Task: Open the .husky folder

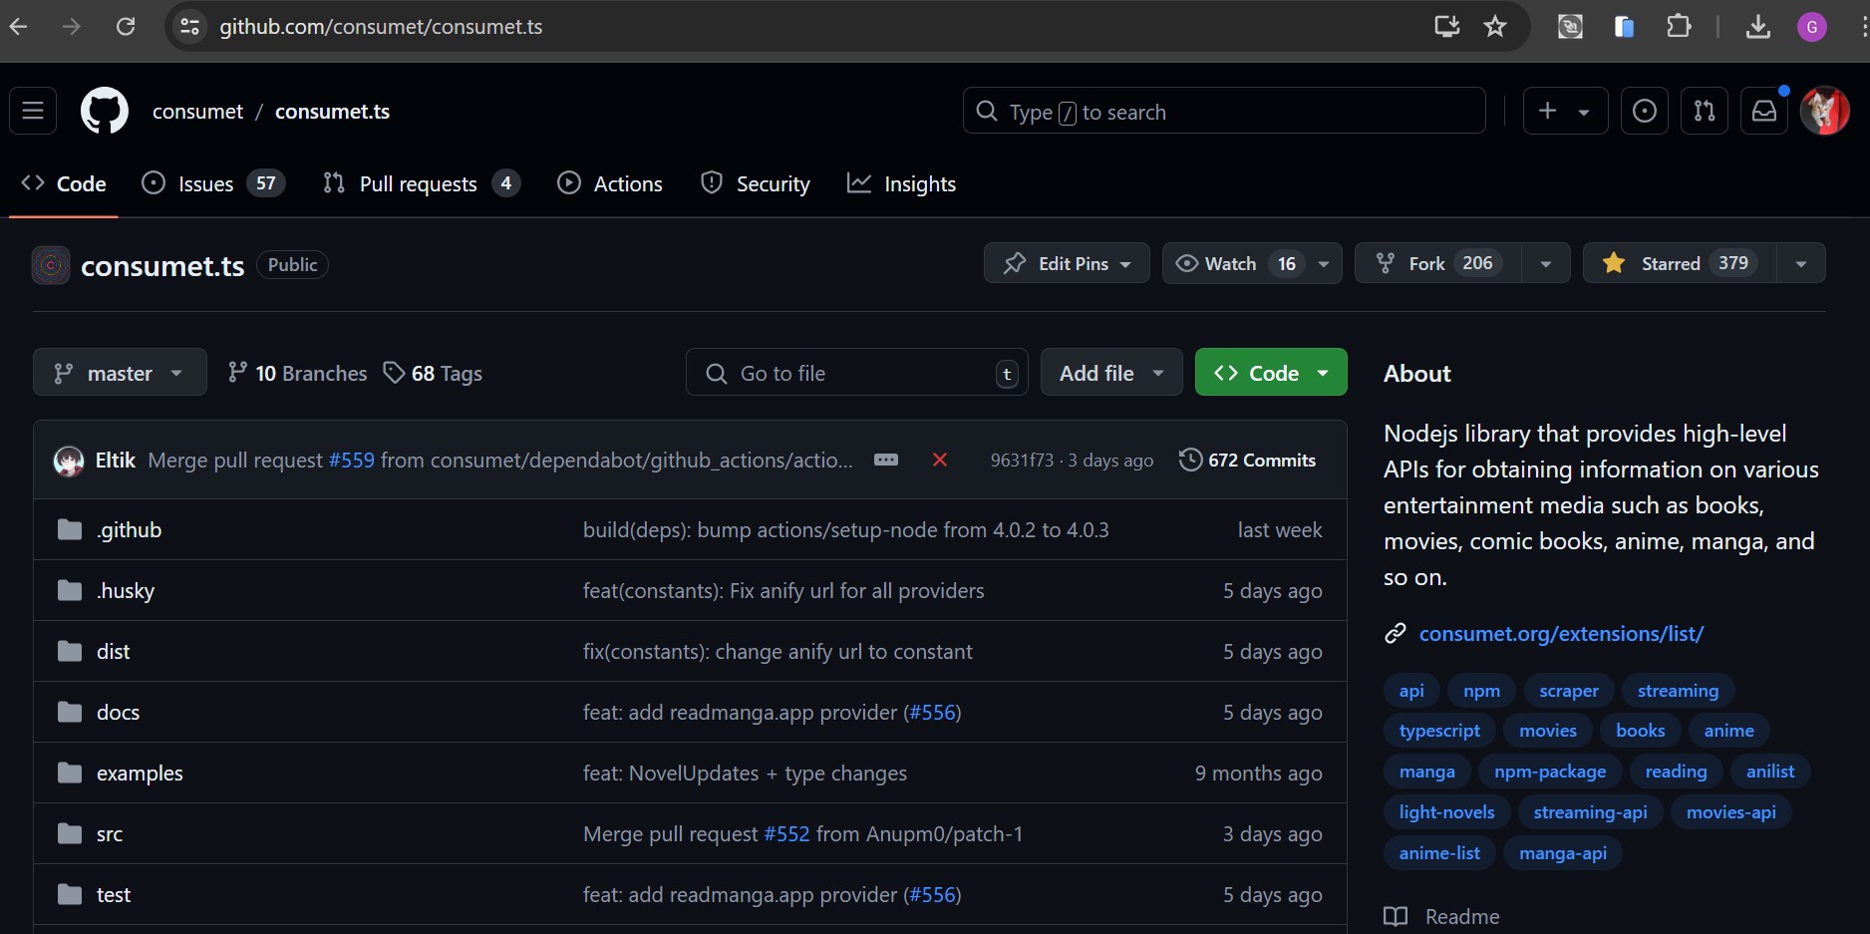Action: coord(126,591)
